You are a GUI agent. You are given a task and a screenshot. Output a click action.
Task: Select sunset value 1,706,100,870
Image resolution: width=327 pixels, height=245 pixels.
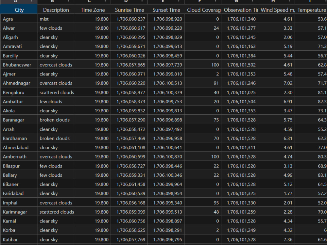(166, 157)
